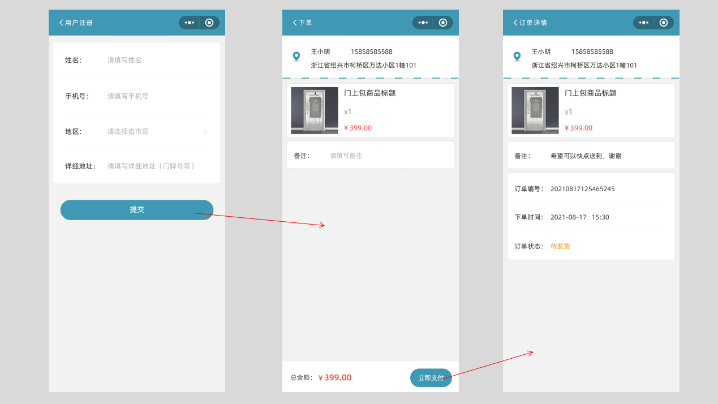Click back arrow on 订单详情 screen
718x404 pixels.
click(x=515, y=23)
